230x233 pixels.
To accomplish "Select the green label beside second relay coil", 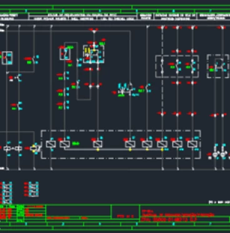I will [76, 144].
